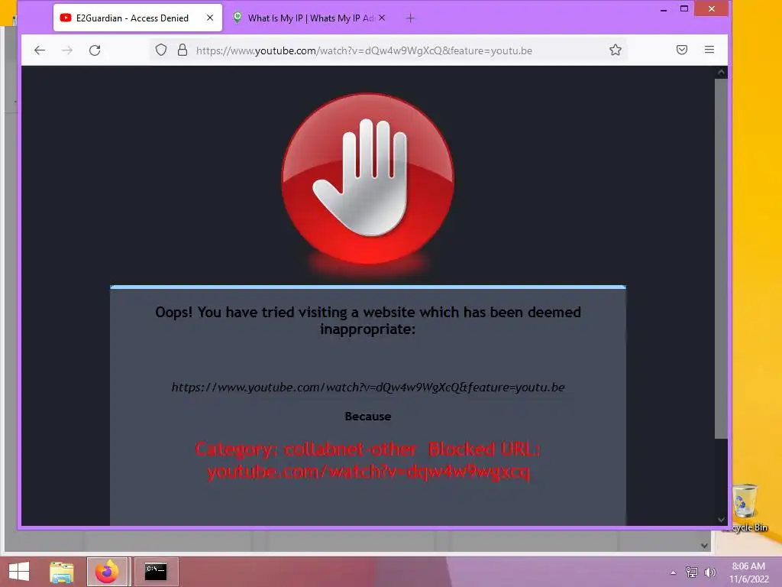Show site security info padlock
The image size is (782, 587).
tap(183, 50)
